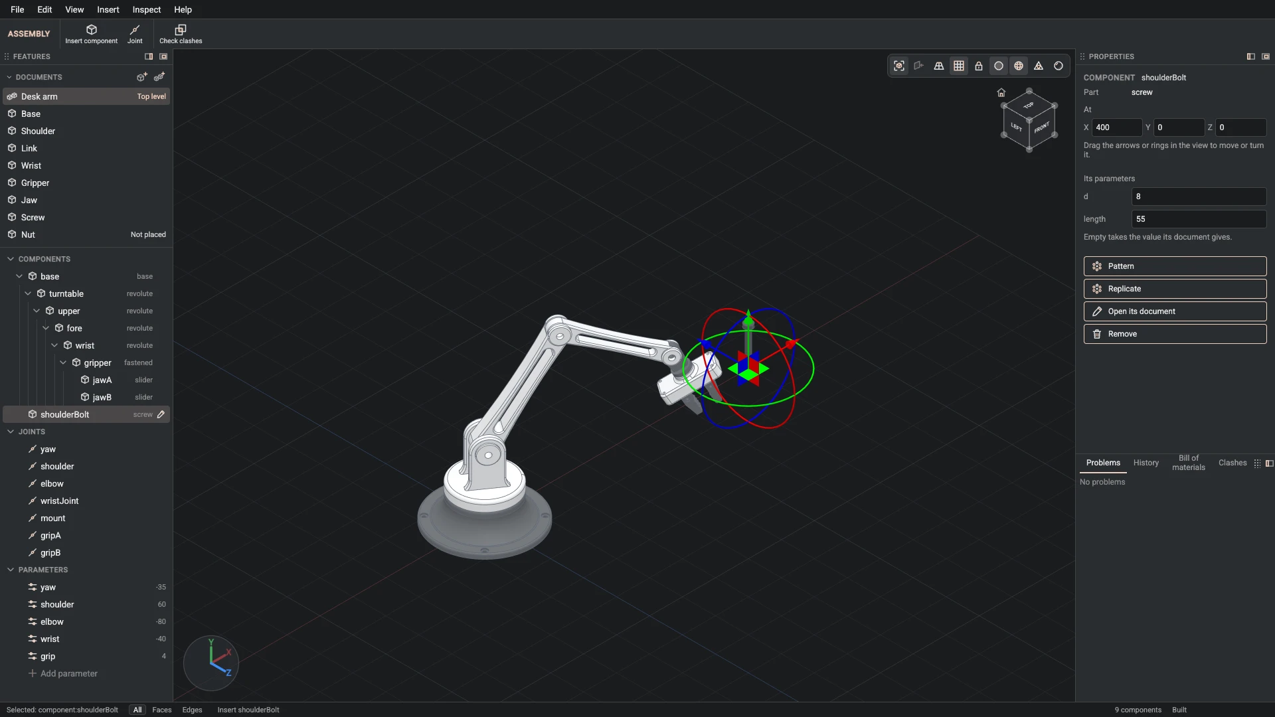Click the Insert component tool
Viewport: 1275px width, 717px height.
point(91,34)
